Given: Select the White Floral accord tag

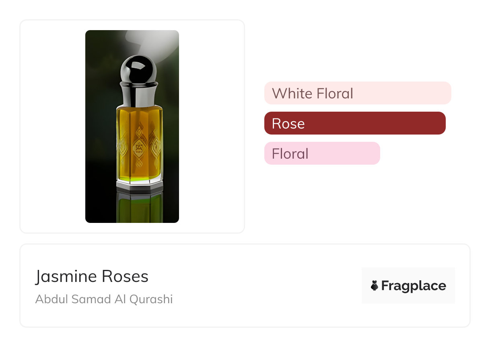Looking at the screenshot, I should [357, 93].
